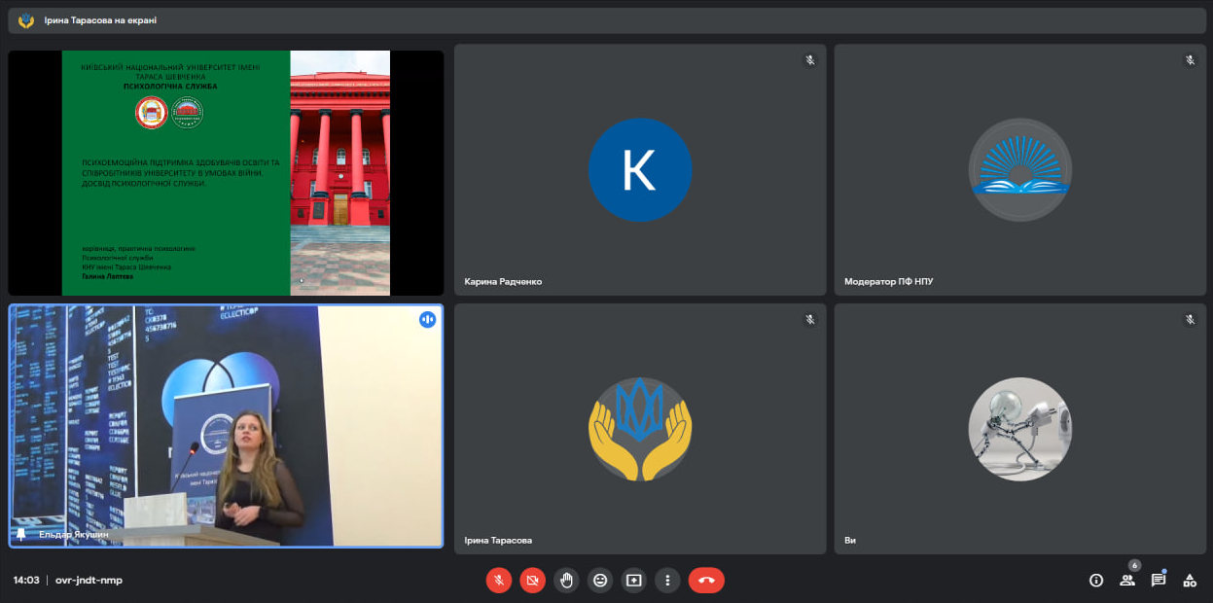This screenshot has height=603, width=1213.
Task: Leave the call with red hang-up button
Action: point(706,580)
